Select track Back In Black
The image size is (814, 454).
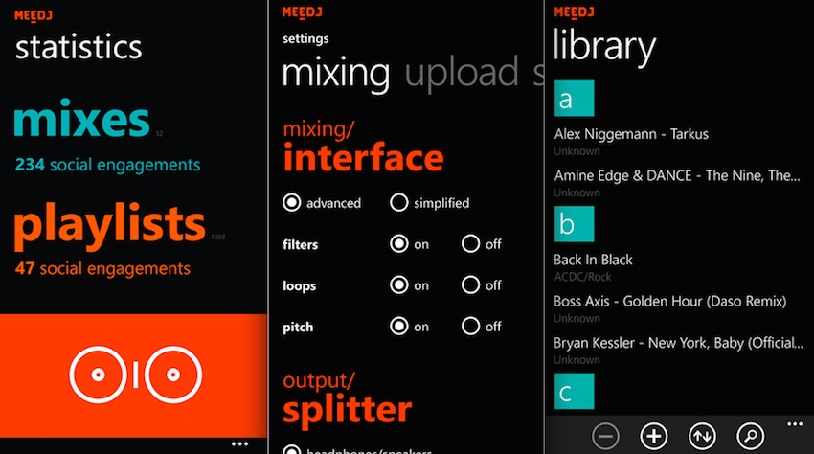pyautogui.click(x=593, y=260)
